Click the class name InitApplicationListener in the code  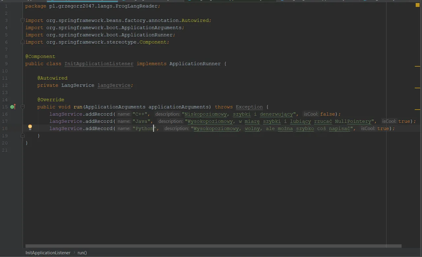tap(99, 64)
